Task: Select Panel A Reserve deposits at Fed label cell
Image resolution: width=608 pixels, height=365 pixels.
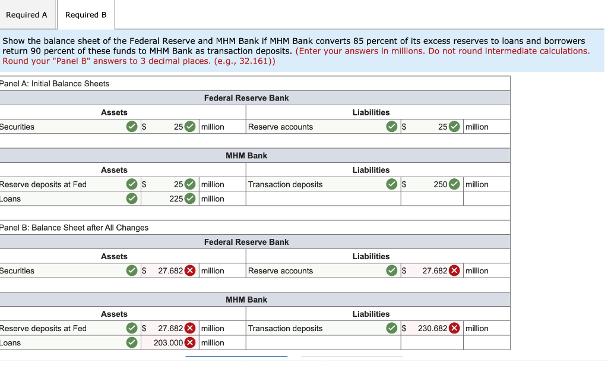Action: coord(70,184)
